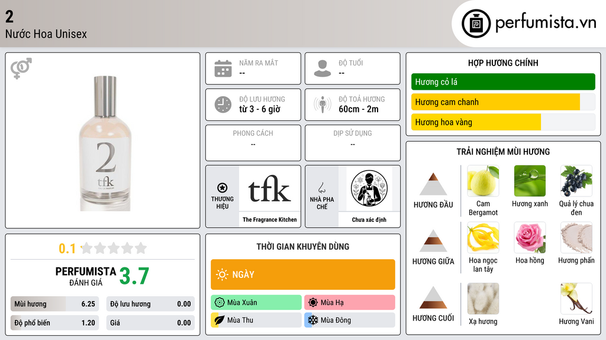Image resolution: width=606 pixels, height=340 pixels.
Task: Click the star badge icon above Thương hiệu
Action: coord(223,188)
